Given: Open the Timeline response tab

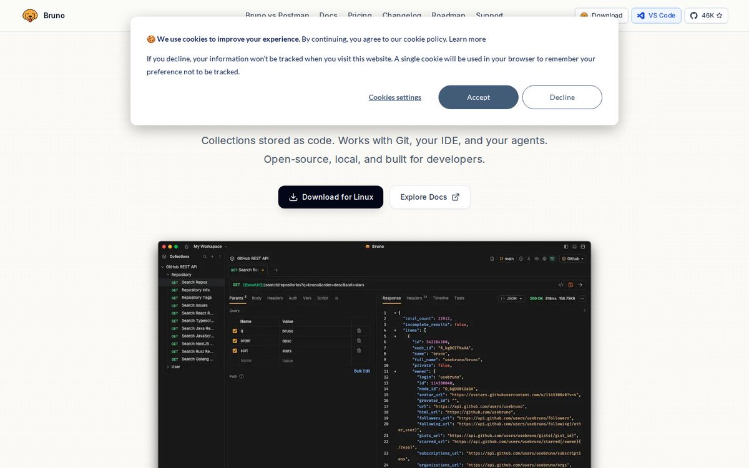Looking at the screenshot, I should tap(441, 298).
